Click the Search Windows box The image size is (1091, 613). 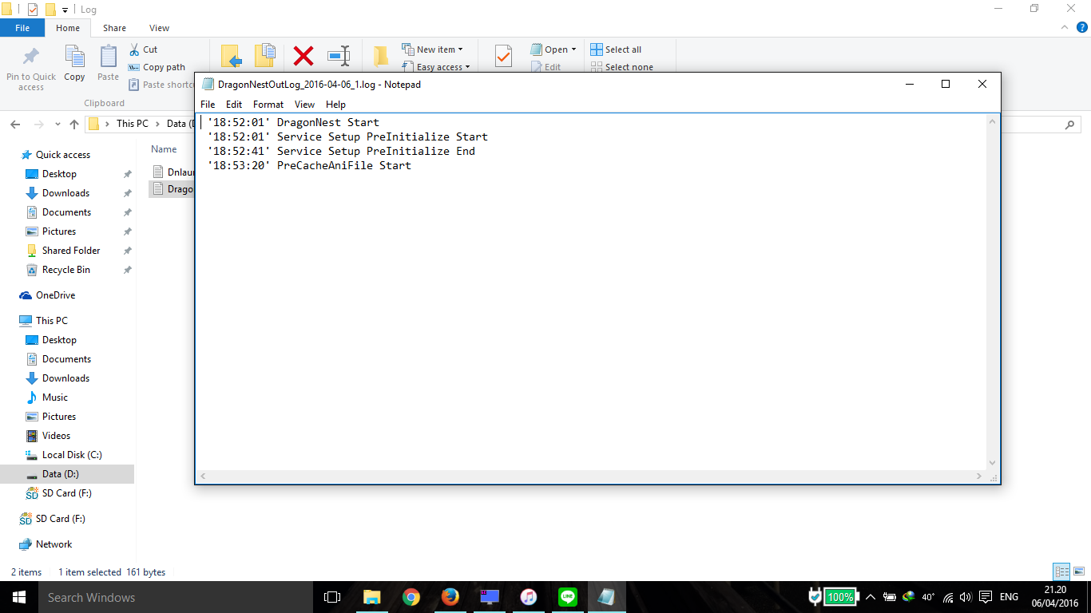click(176, 597)
